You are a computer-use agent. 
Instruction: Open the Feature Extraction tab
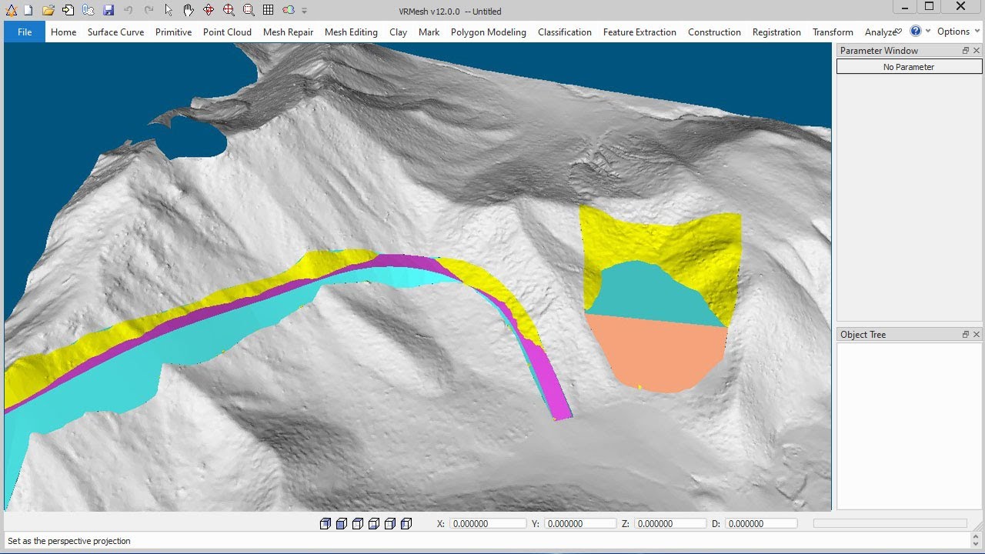[x=639, y=32]
